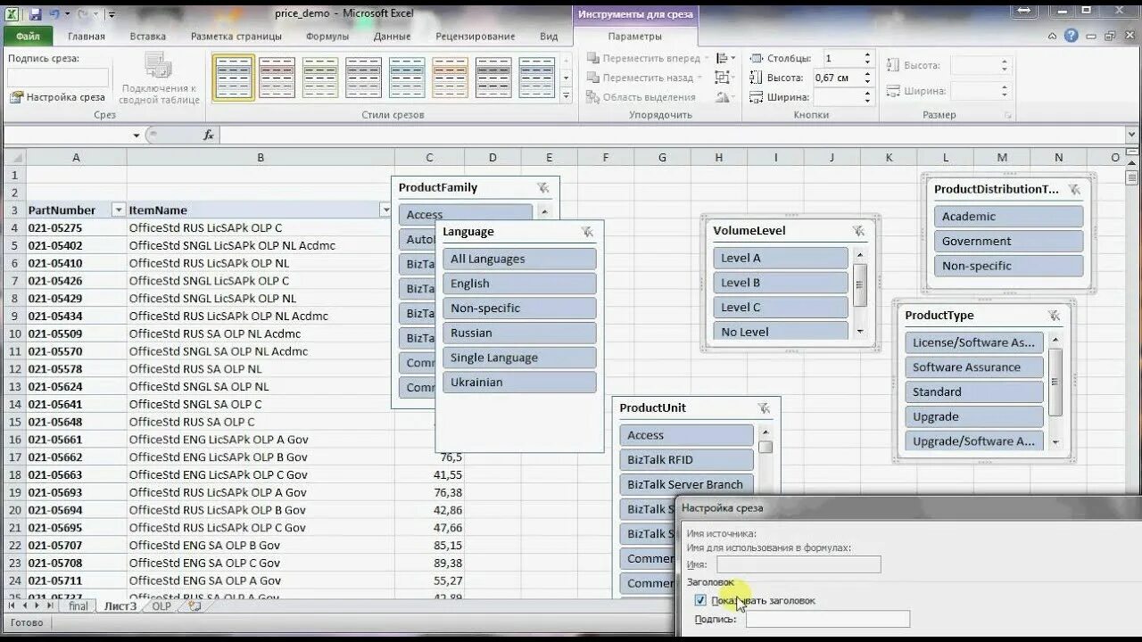Select the Параметры slicer tools tab

pos(635,37)
